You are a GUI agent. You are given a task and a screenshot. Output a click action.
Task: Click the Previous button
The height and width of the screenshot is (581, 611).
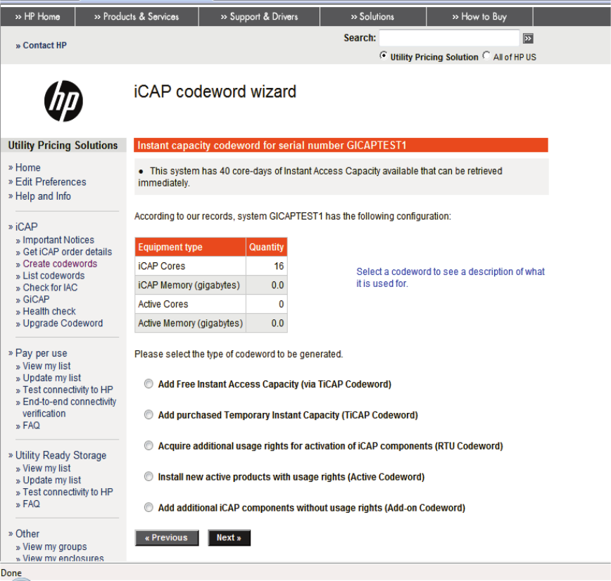(167, 538)
